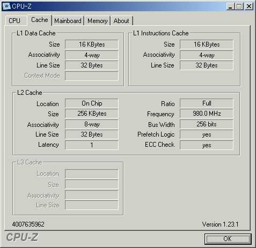
Task: Click the ECC Check label
Action: coord(160,145)
